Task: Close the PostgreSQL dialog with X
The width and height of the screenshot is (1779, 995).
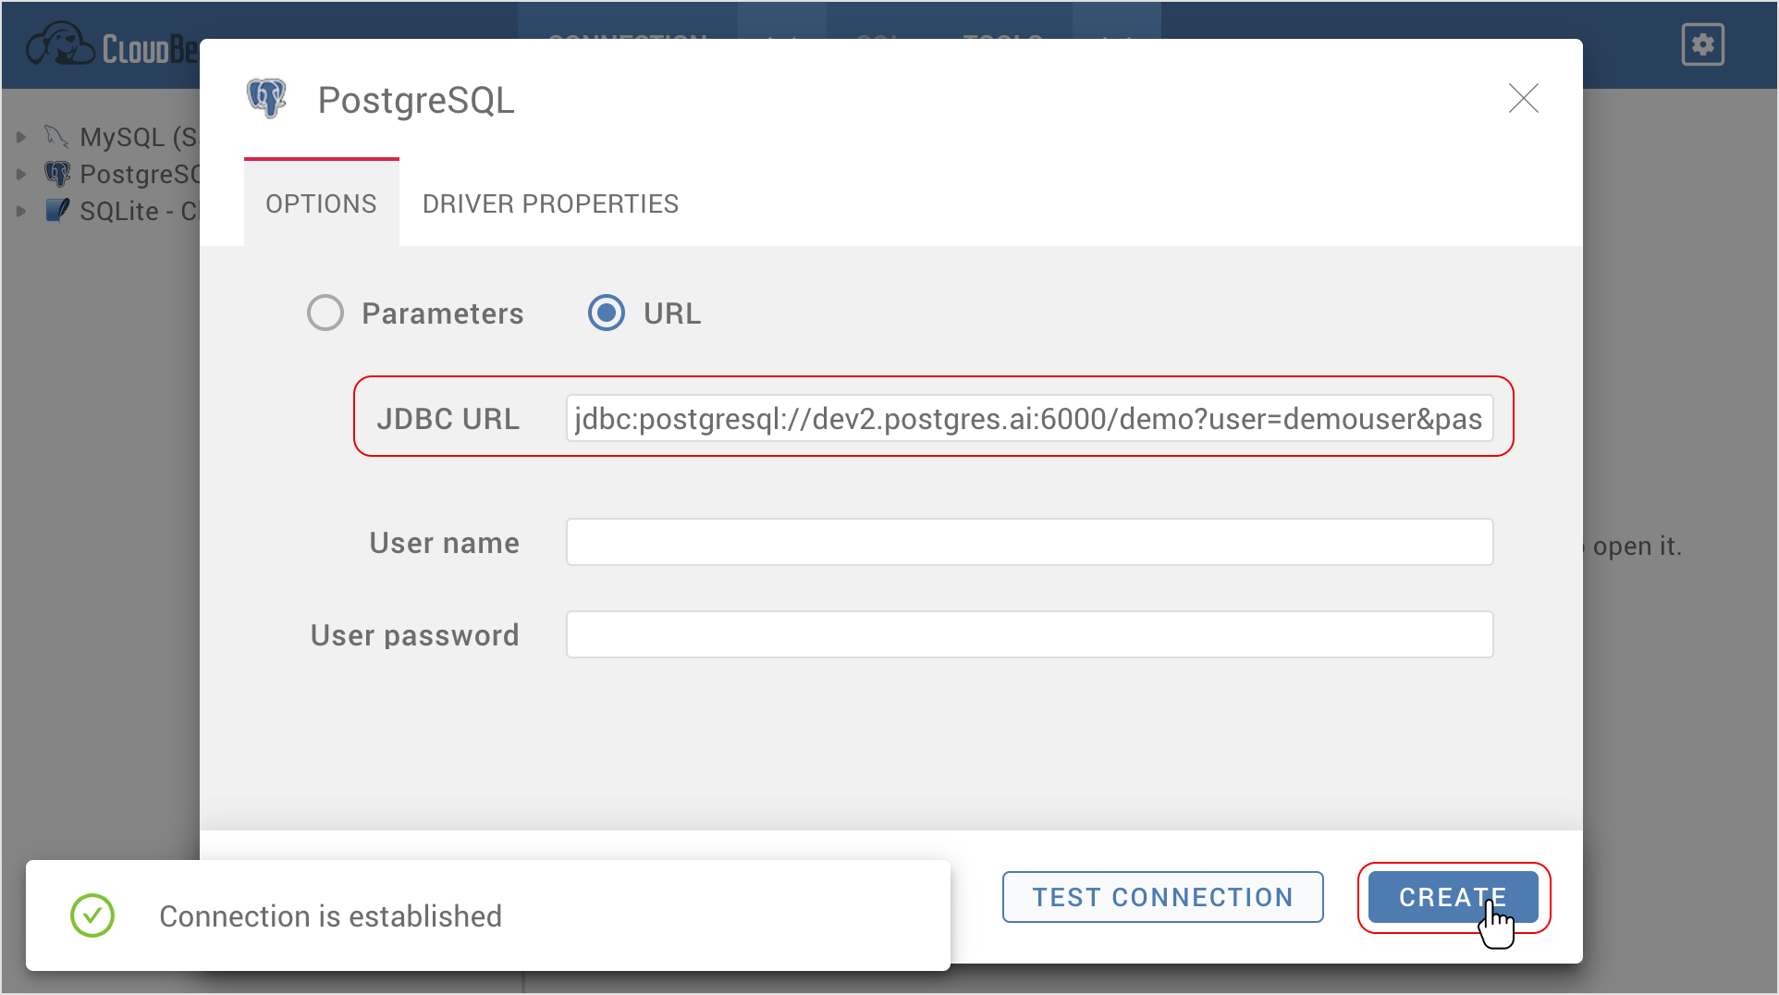Action: 1523,98
